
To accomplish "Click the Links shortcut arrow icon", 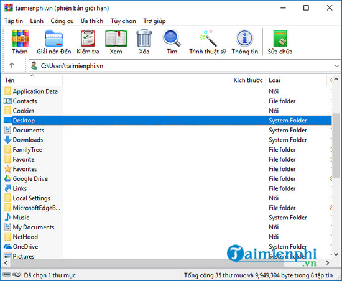I will (x=7, y=188).
